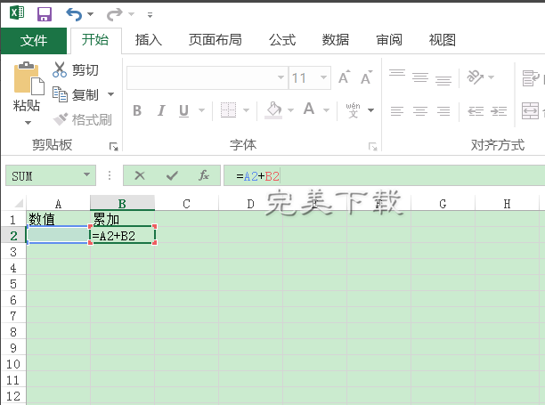Confirm formula entry with checkmark
The height and width of the screenshot is (405, 545).
172,175
